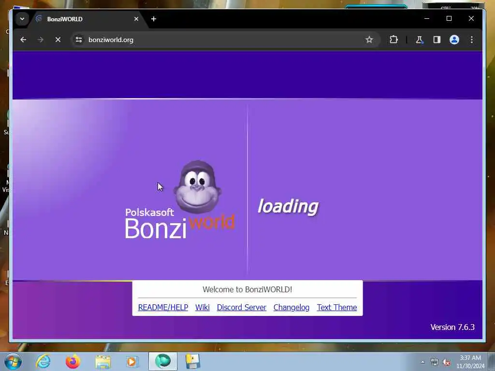Switch to Text Theme link
495x371 pixels.
337,307
